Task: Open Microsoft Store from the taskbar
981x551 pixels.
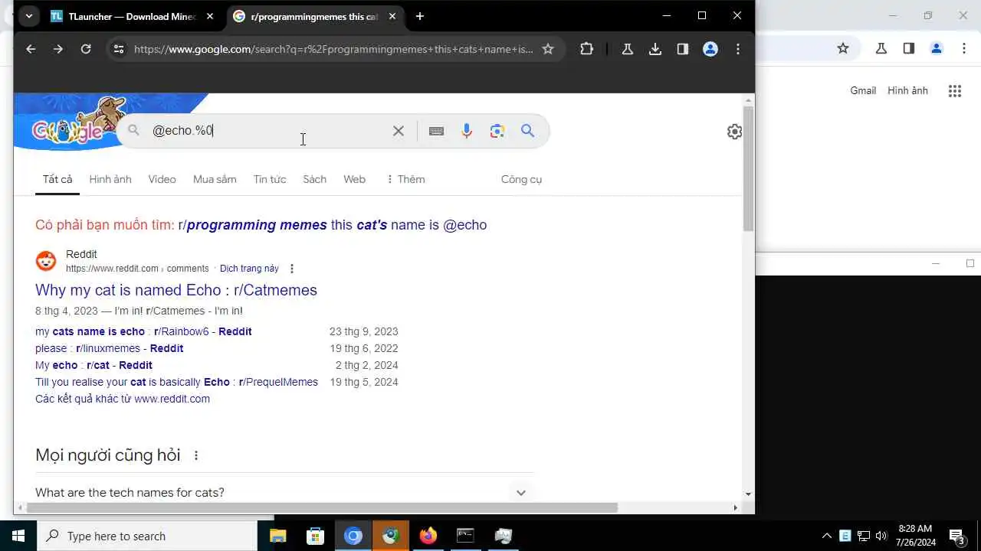Action: click(315, 536)
